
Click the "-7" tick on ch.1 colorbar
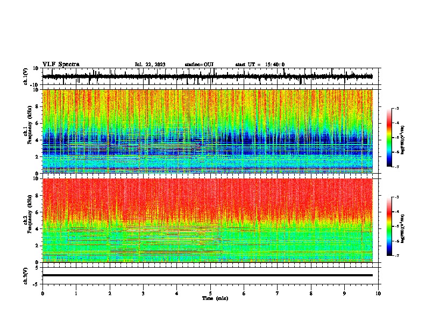[x=397, y=167]
